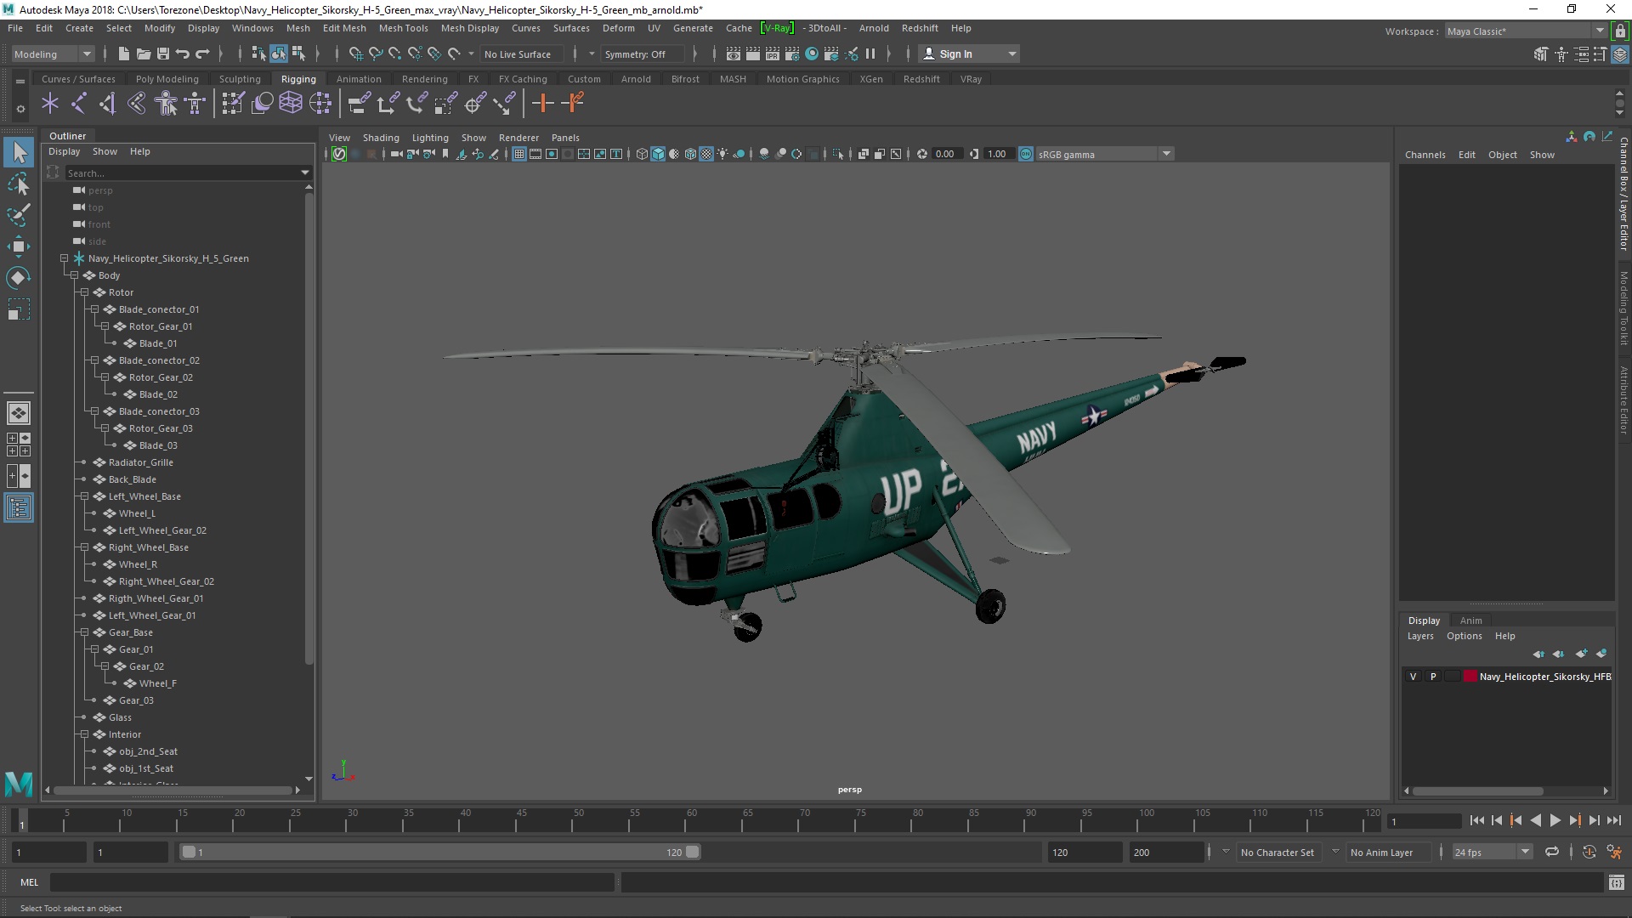Click the Outliner layout icon in left sidebar
This screenshot has height=918, width=1632.
tap(19, 508)
